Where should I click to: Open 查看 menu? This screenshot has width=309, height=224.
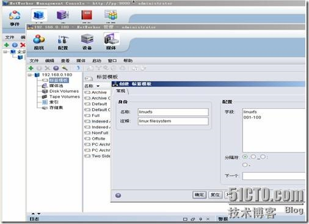coord(65,60)
